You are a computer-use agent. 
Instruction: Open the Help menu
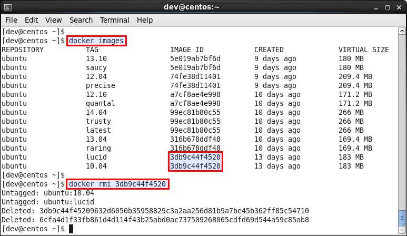click(145, 20)
